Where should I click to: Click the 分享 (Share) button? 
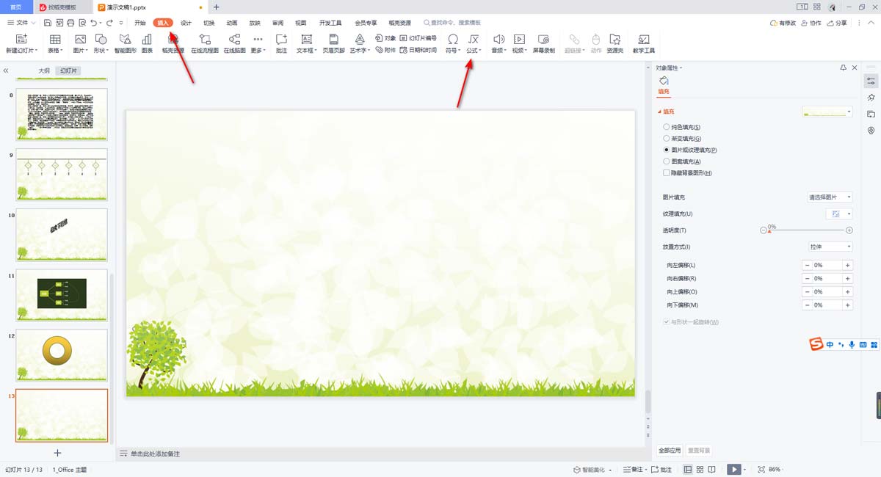click(836, 23)
